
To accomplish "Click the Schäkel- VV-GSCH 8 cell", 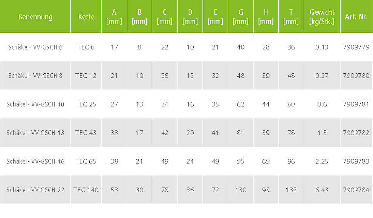I will pyautogui.click(x=35, y=76).
